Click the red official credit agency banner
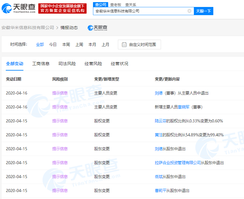The width and height of the screenshot is (244, 199). point(62,8)
